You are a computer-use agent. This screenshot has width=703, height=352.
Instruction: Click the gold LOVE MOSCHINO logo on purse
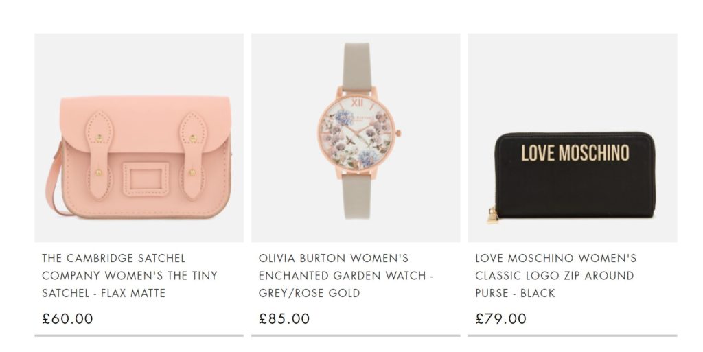point(575,153)
